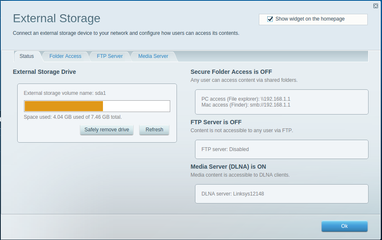Select the Media Server tab
This screenshot has height=240, width=382.
pos(153,56)
